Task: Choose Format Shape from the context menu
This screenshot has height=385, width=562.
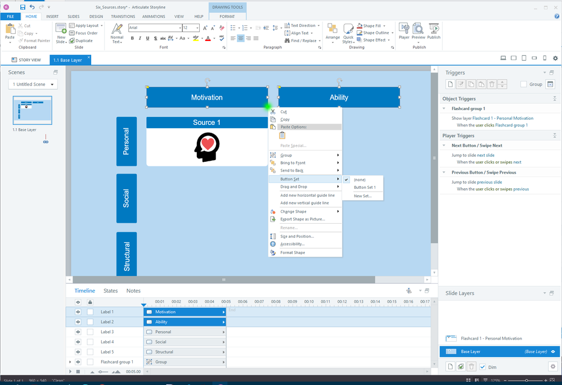Action: pos(293,253)
